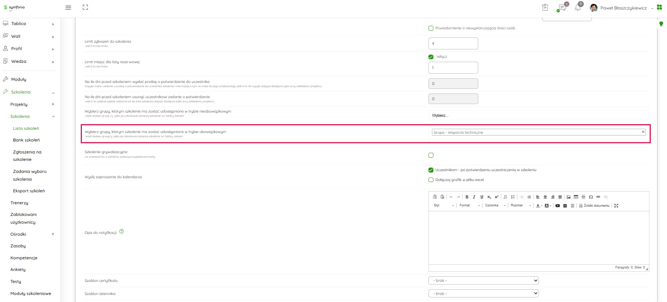Open the chat messages icon
Viewport: 667px width, 302px height.
tap(562, 8)
